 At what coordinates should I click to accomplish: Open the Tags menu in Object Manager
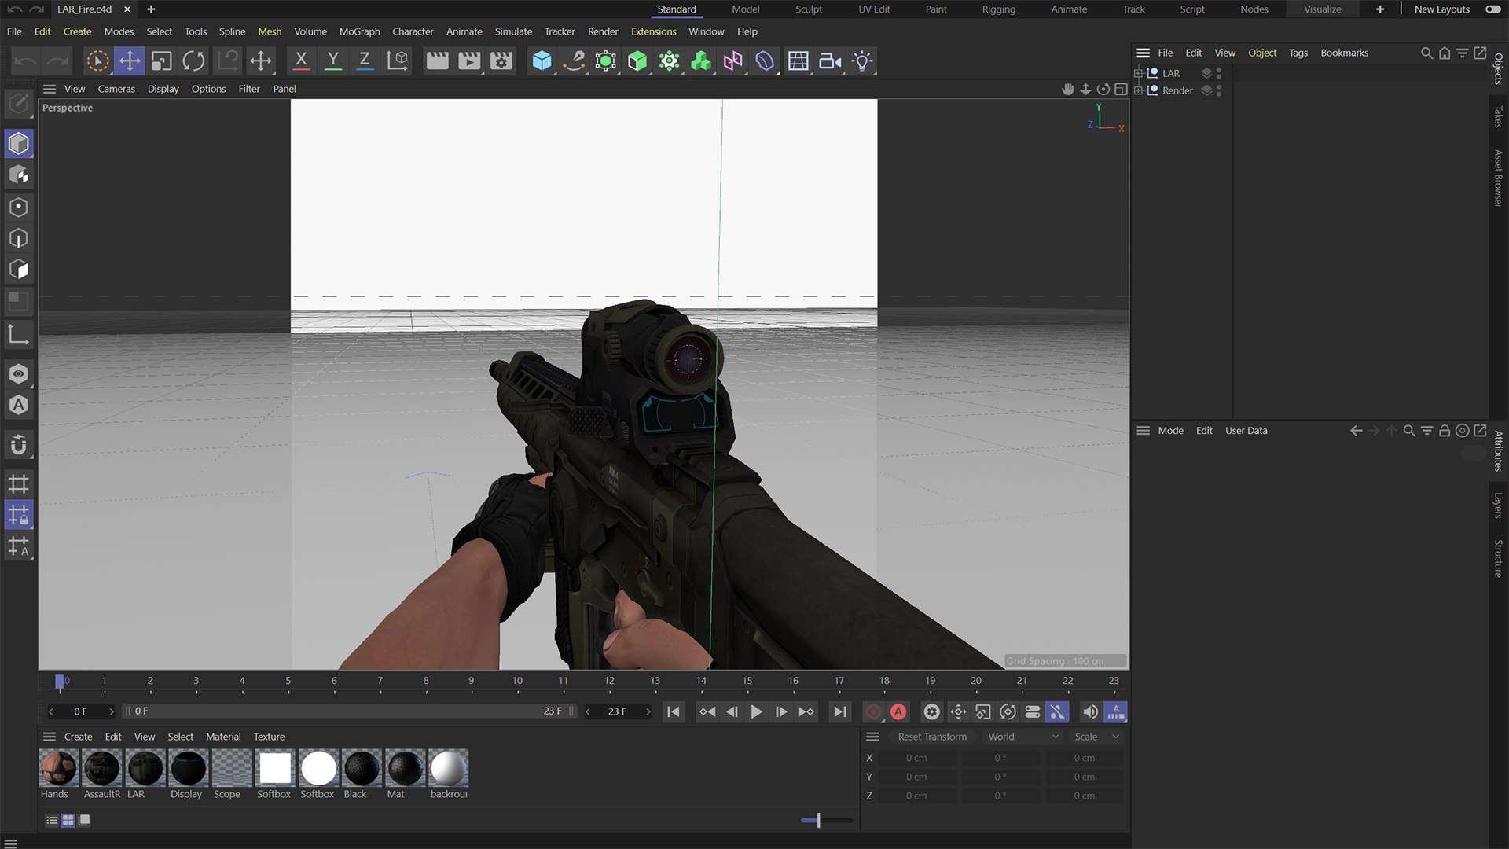pos(1298,53)
